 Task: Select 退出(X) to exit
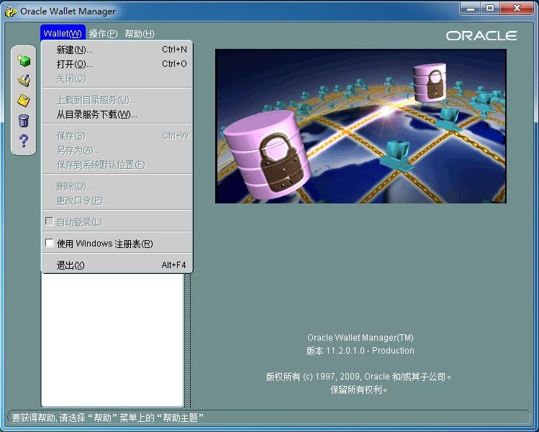tap(117, 265)
